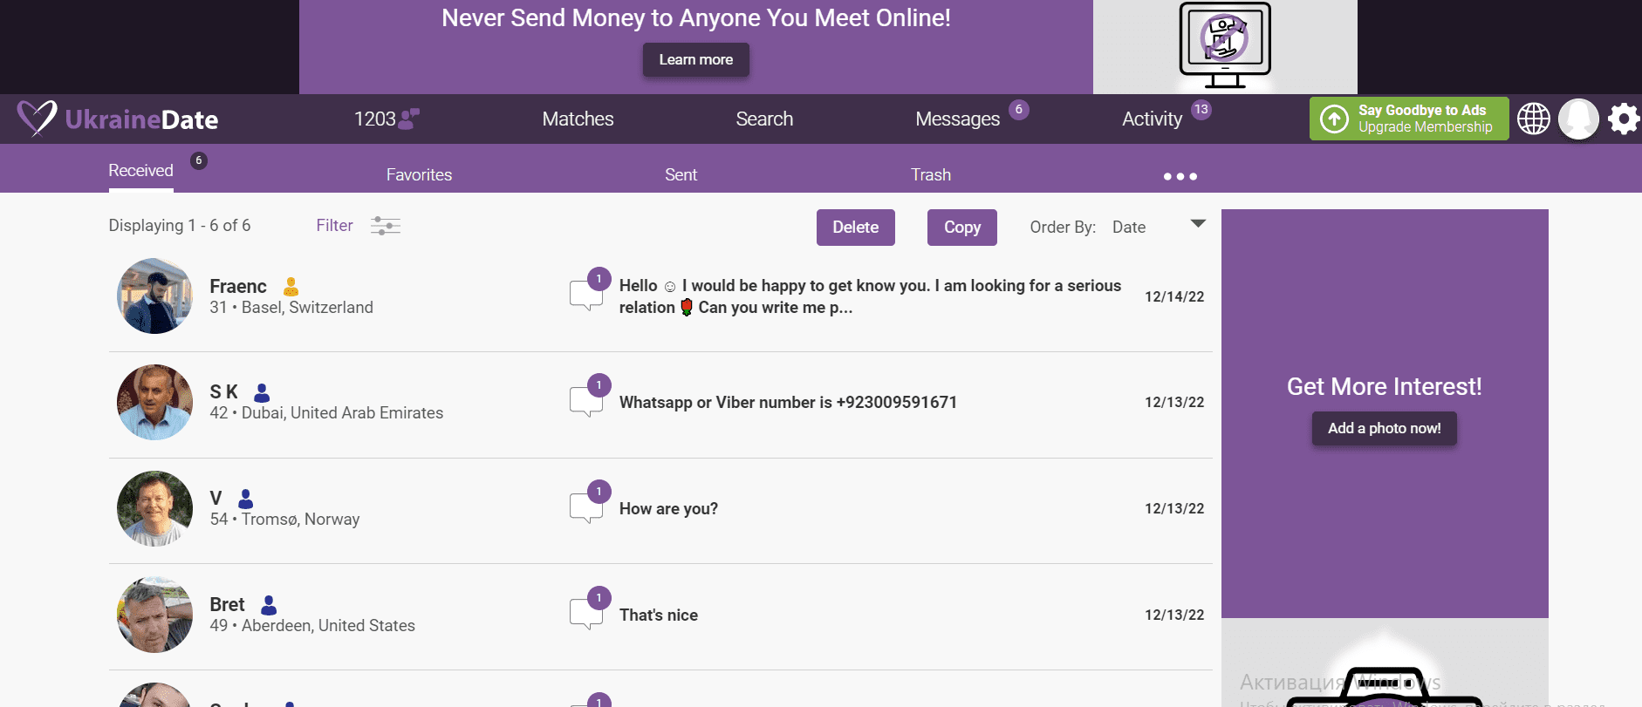
Task: Click the message bubble icon for Fraenc
Action: [x=586, y=295]
